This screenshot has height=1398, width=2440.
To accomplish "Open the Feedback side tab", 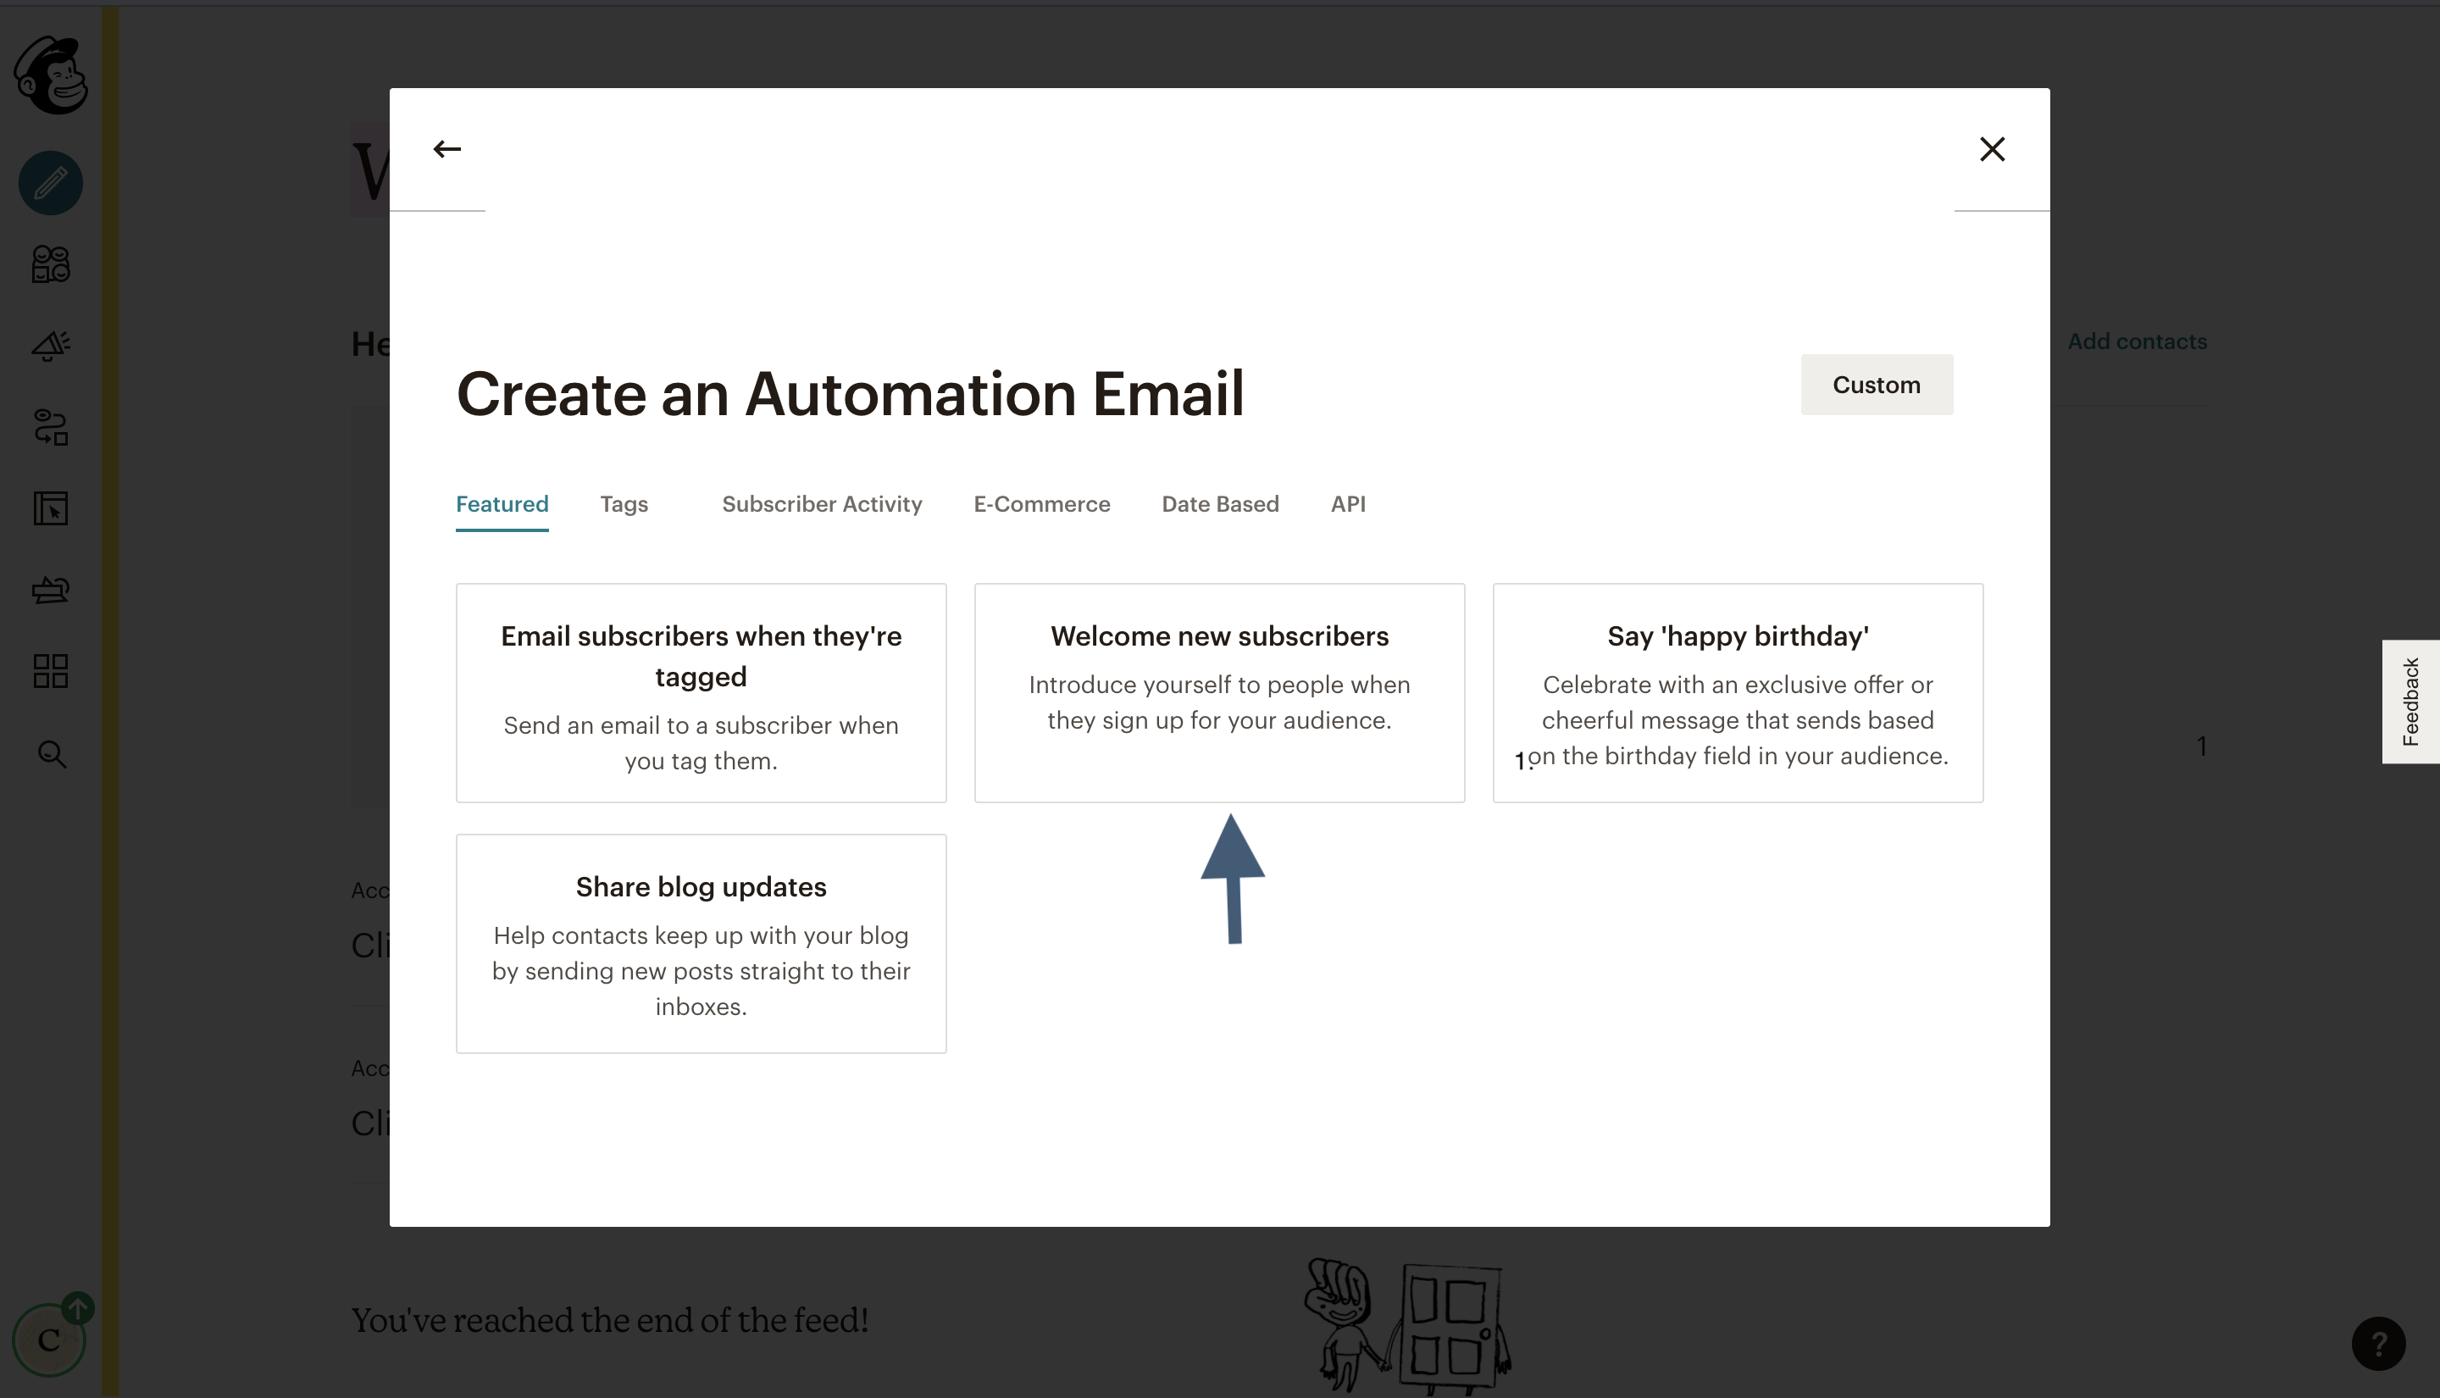I will pos(2410,701).
